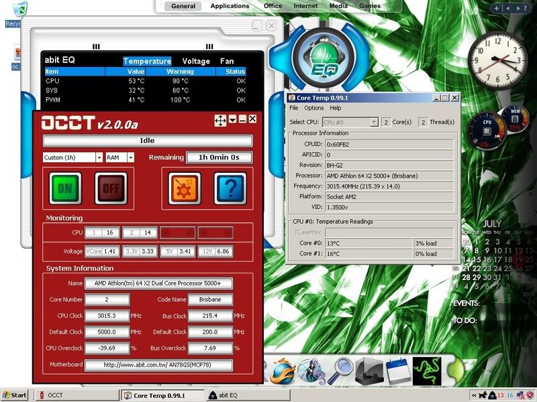This screenshot has height=402, width=537.
Task: Expand the Select CPU dropdown in Core Temp
Action: point(374,122)
